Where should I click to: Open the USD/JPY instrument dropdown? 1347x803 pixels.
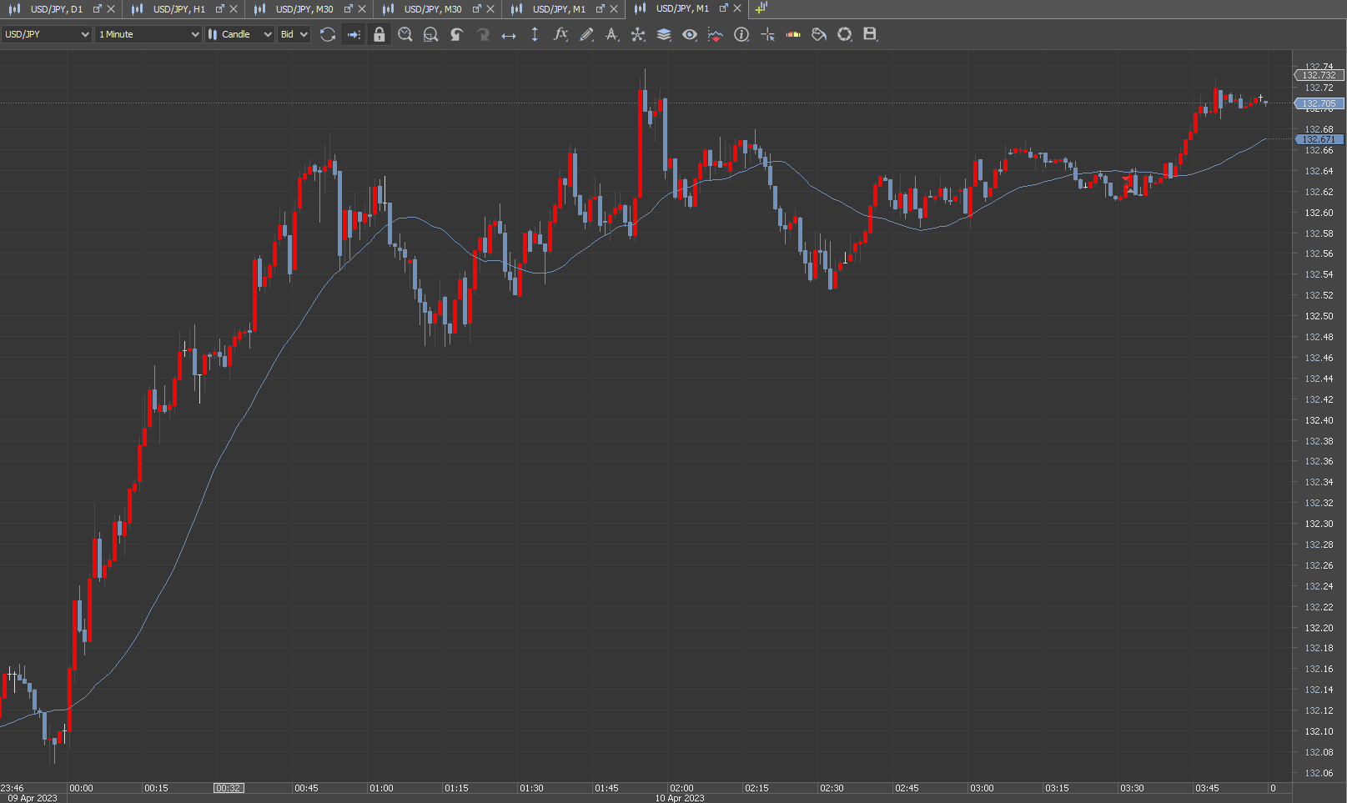coord(47,34)
